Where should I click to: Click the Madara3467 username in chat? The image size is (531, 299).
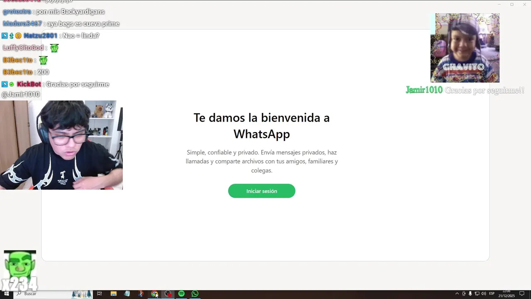click(22, 24)
